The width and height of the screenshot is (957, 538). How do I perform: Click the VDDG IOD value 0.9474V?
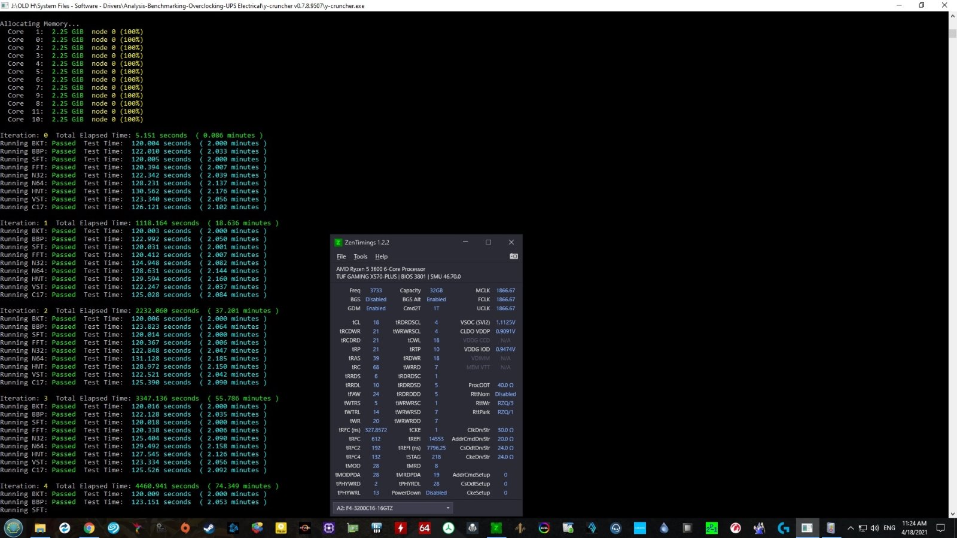point(505,349)
